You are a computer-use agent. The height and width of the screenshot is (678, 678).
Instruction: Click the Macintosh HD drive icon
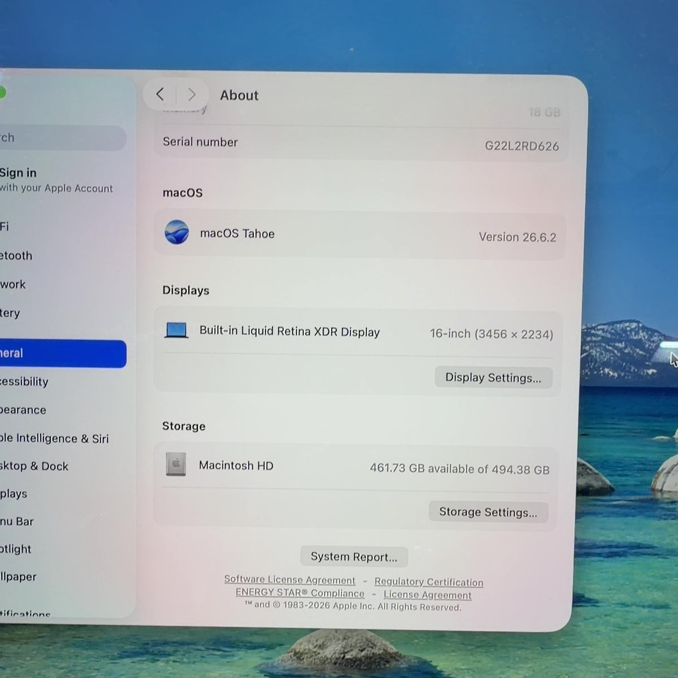[x=176, y=464]
